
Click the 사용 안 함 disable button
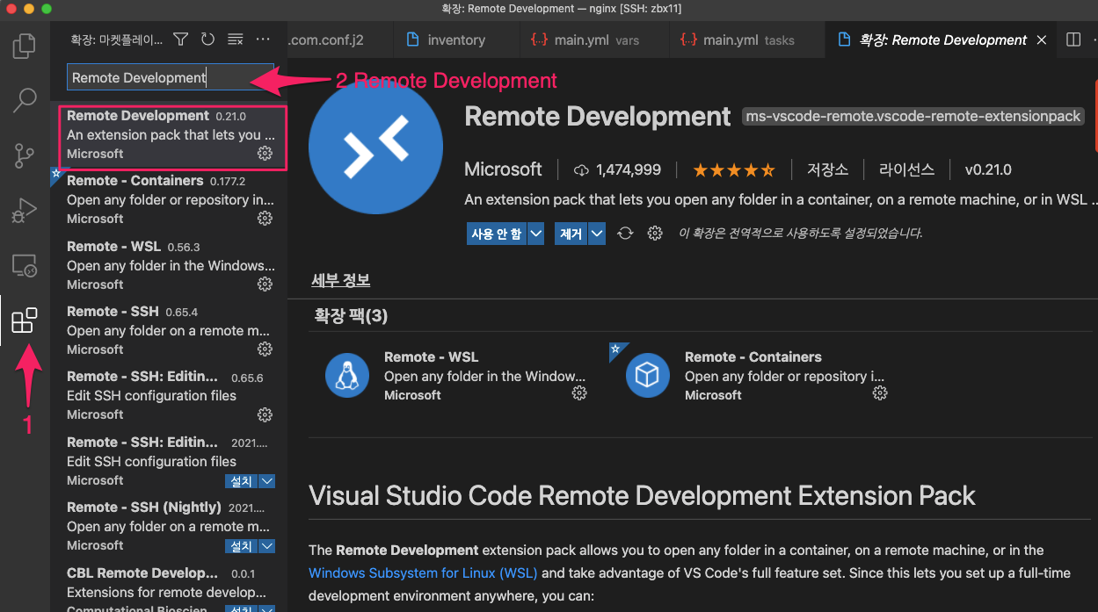click(497, 234)
